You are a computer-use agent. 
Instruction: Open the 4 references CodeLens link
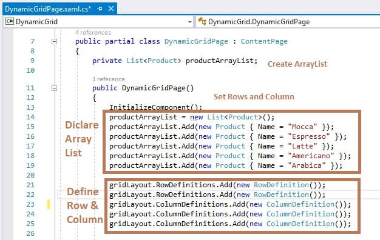point(93,32)
